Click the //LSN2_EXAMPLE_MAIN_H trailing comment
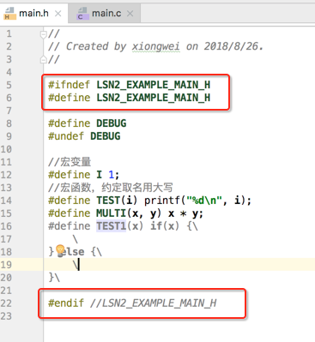The width and height of the screenshot is (315, 342). pyautogui.click(x=154, y=303)
